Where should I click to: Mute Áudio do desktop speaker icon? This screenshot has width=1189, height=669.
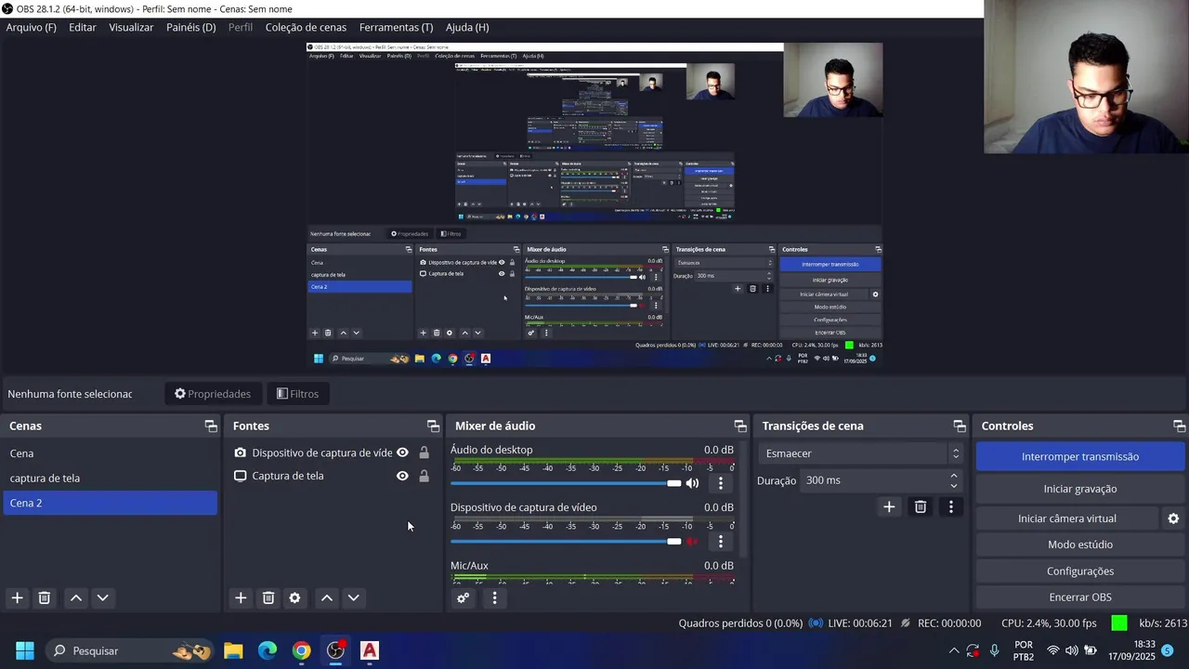point(692,483)
